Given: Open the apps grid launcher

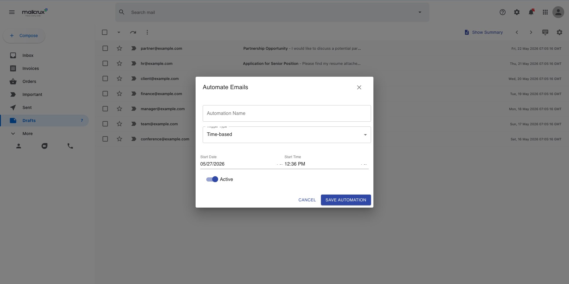Looking at the screenshot, I should coord(545,12).
